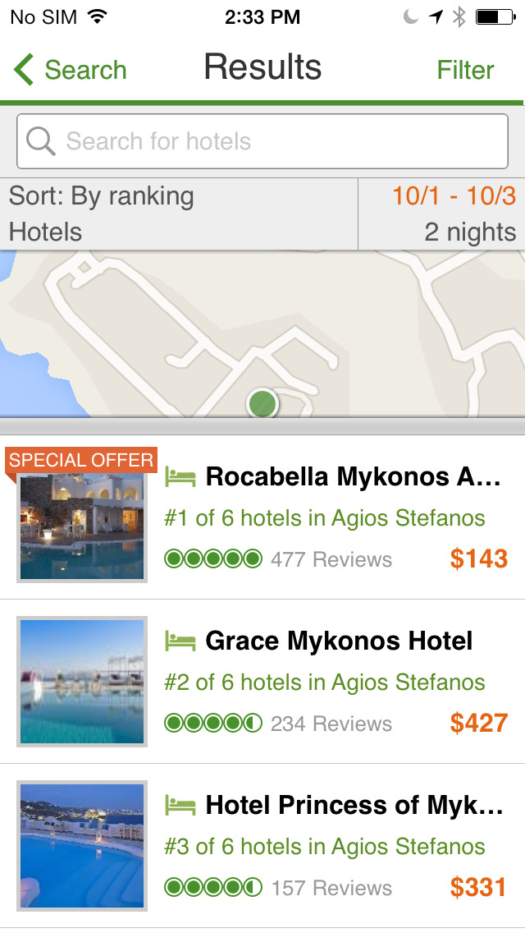This screenshot has height=933, width=525.
Task: Change the 10/1 - 10/3 dates
Action: [x=454, y=196]
